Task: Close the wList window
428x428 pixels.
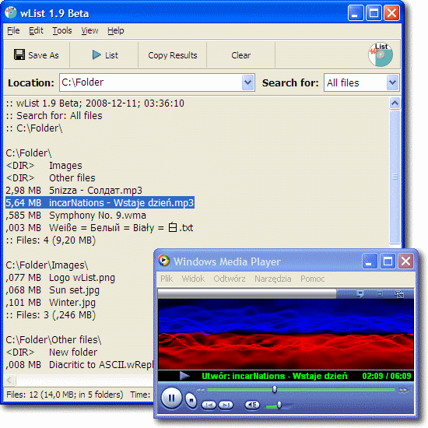Action: (391, 12)
